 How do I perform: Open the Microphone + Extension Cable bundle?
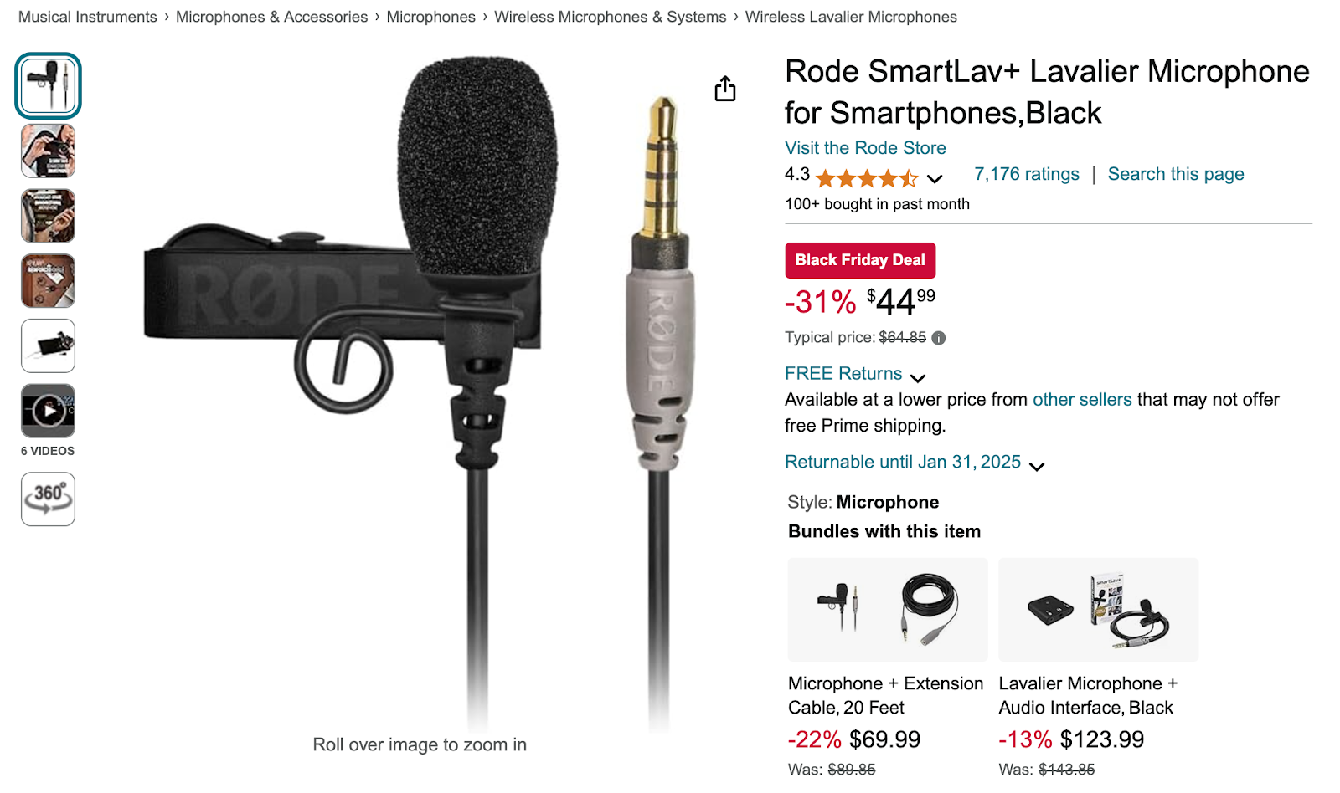(x=887, y=610)
